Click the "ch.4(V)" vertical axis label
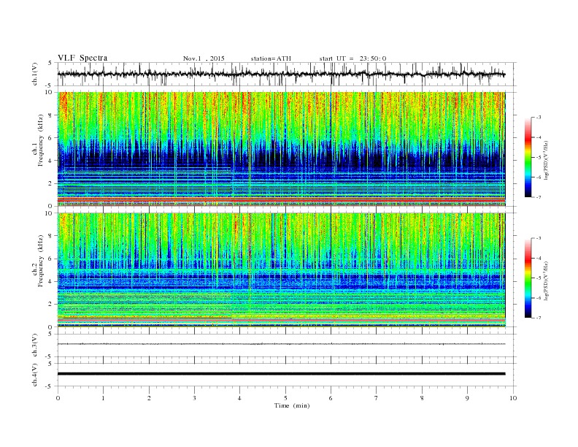578x447 pixels. 35,375
